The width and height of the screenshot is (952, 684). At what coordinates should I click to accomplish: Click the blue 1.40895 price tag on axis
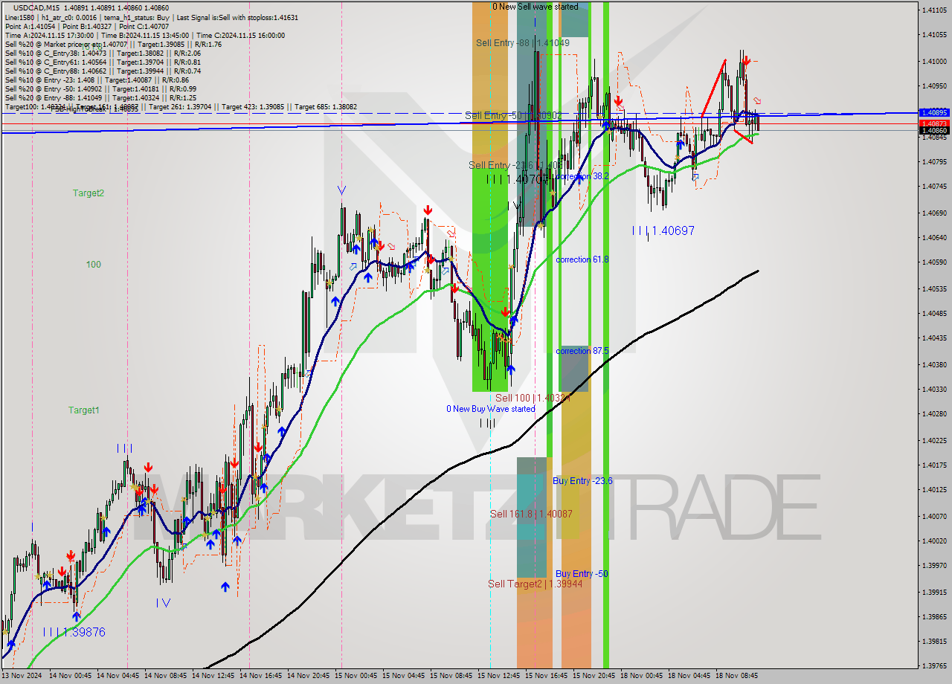pos(934,113)
